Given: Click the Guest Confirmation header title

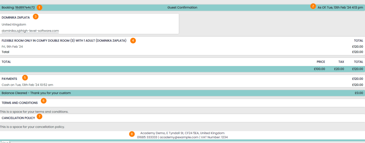Looking at the screenshot, I should click(x=182, y=8).
